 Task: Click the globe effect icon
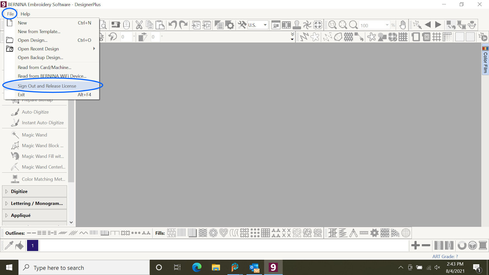coord(406,233)
